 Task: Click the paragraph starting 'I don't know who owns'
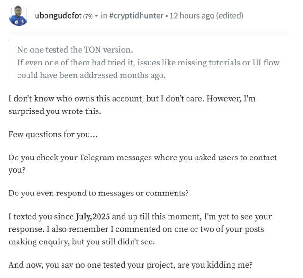click(132, 105)
